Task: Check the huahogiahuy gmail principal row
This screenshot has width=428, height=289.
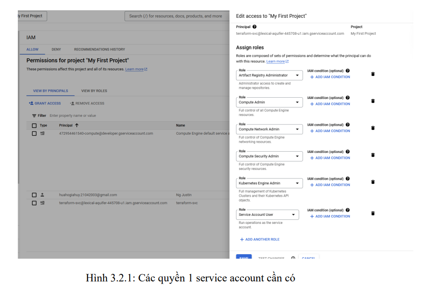Action: [34, 195]
